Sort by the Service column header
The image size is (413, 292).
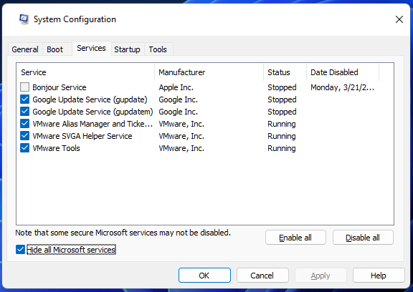(85, 72)
